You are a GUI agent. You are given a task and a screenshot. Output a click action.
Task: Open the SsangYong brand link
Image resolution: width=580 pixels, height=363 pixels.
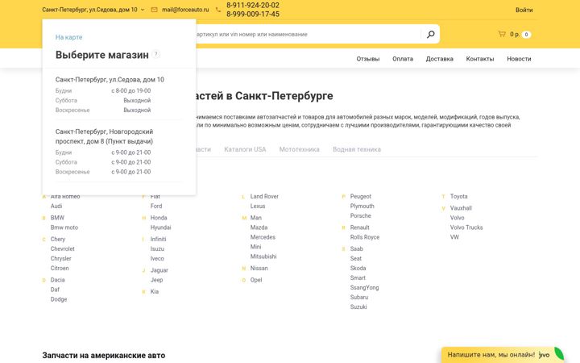pyautogui.click(x=364, y=287)
